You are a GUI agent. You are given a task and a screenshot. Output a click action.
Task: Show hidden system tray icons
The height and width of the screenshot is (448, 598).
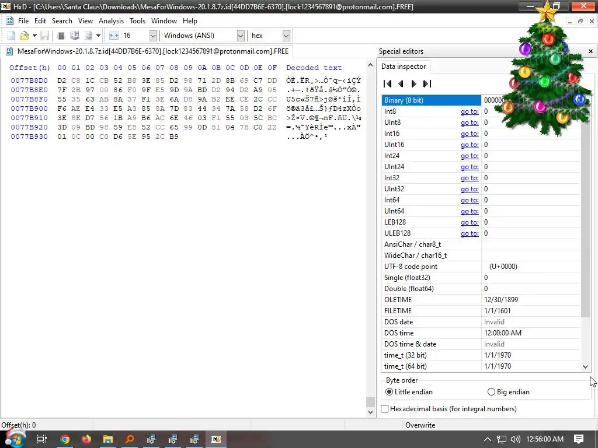pyautogui.click(x=488, y=439)
